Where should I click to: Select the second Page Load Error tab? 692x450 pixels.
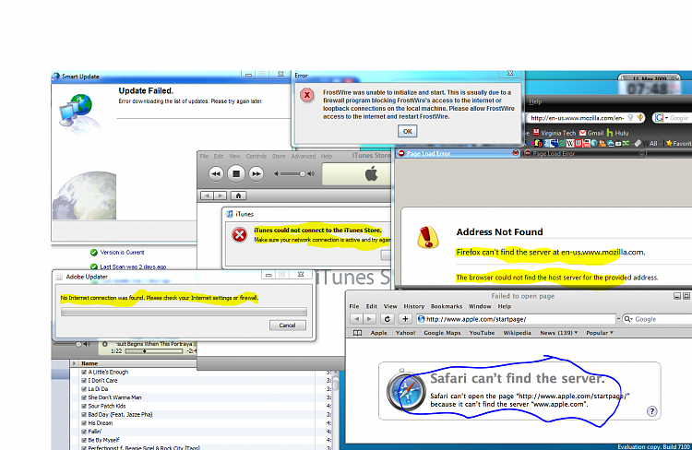[585, 153]
